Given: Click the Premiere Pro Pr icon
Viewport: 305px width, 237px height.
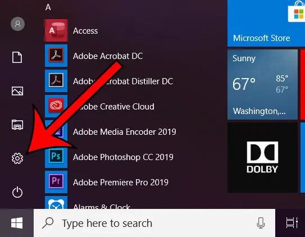Looking at the screenshot, I should [56, 182].
